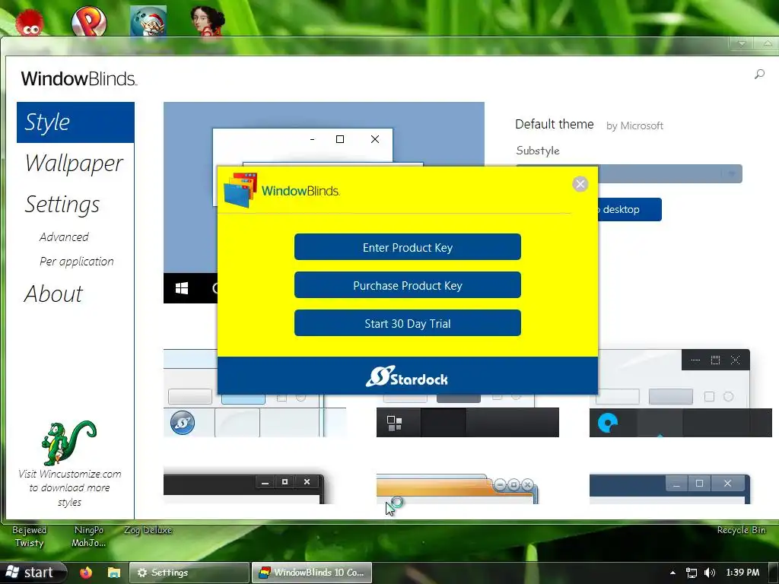779x584 pixels.
Task: Click the Zog Deluxe desktop label
Action: pyautogui.click(x=148, y=530)
